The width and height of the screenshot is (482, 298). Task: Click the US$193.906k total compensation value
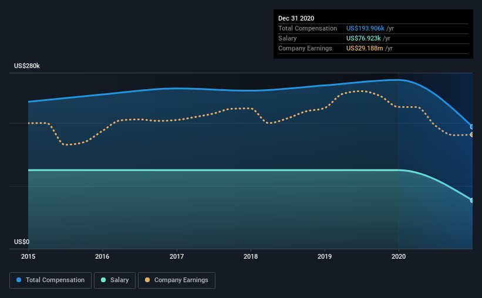click(x=365, y=28)
